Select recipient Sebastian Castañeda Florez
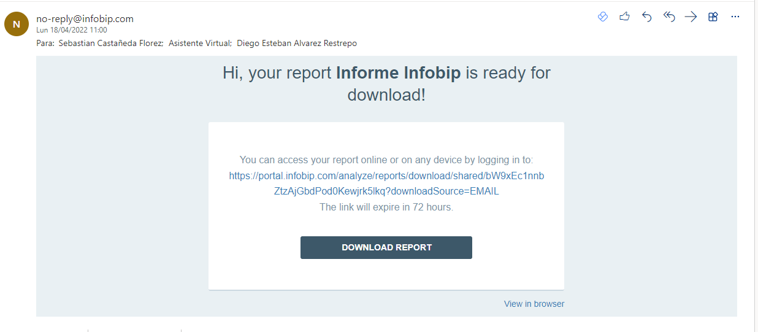758x332 pixels. [110, 44]
